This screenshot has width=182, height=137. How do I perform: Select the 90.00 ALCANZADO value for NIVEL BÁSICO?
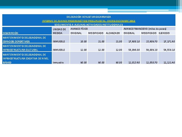(x=119, y=63)
